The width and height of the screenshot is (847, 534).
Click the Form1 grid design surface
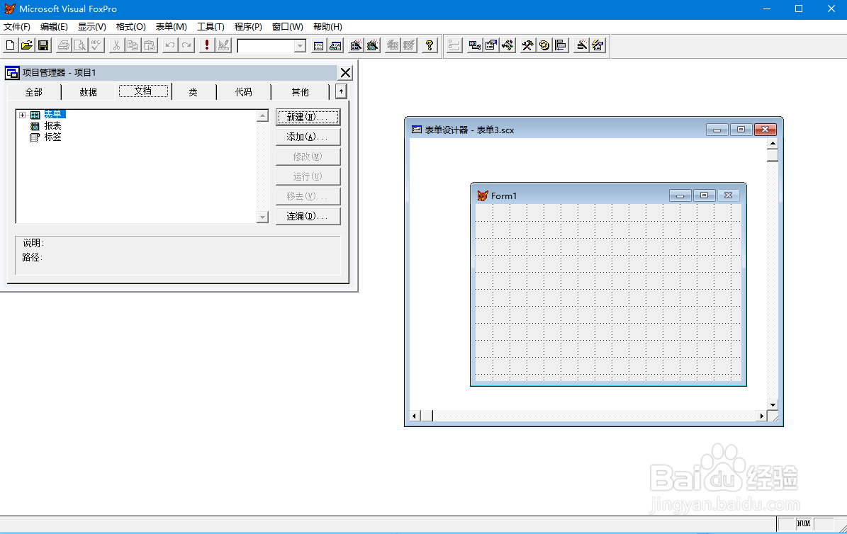click(x=608, y=292)
